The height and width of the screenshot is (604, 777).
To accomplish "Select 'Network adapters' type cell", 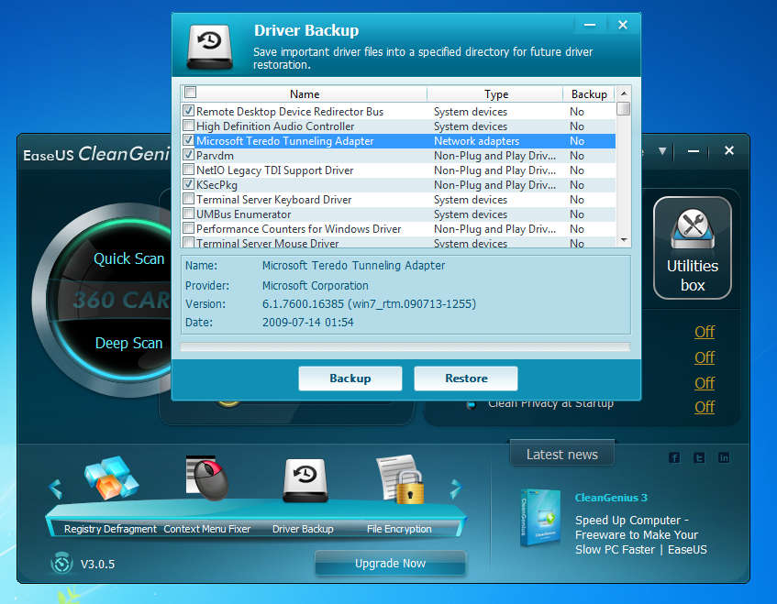I will [x=477, y=140].
